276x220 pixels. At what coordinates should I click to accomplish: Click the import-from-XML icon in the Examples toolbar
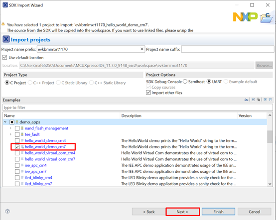tap(246, 100)
